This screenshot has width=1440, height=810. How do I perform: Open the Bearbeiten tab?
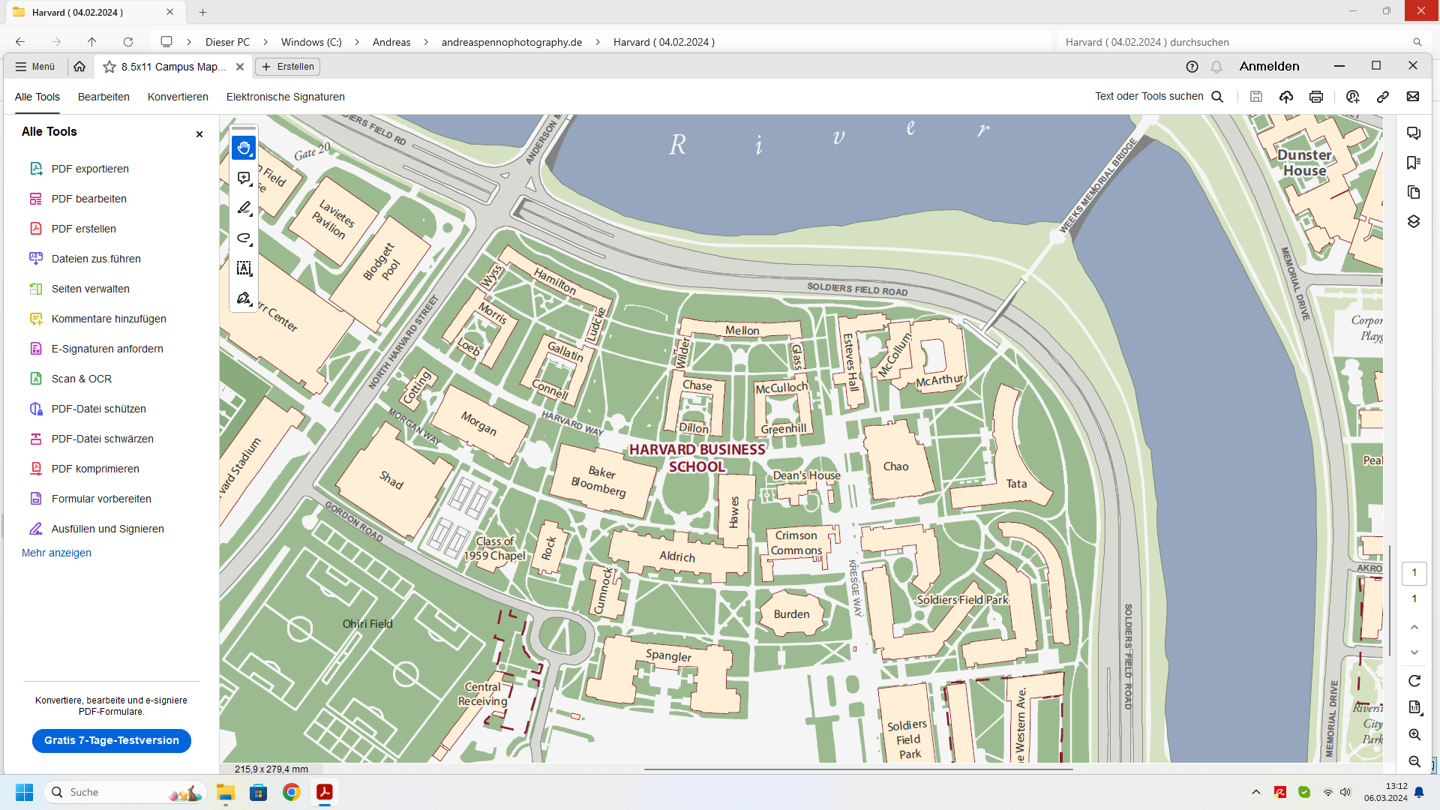click(x=103, y=97)
